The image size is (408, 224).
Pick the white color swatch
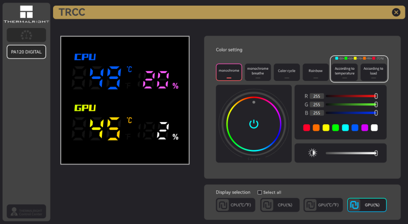[374, 128]
